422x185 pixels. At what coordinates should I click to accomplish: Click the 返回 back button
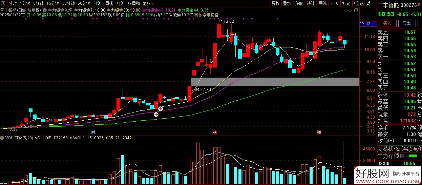point(371,3)
